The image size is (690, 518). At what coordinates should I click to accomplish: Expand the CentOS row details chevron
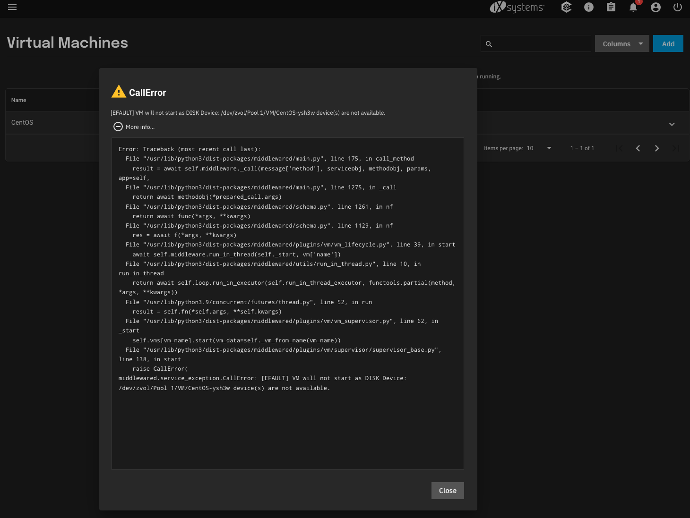tap(672, 124)
